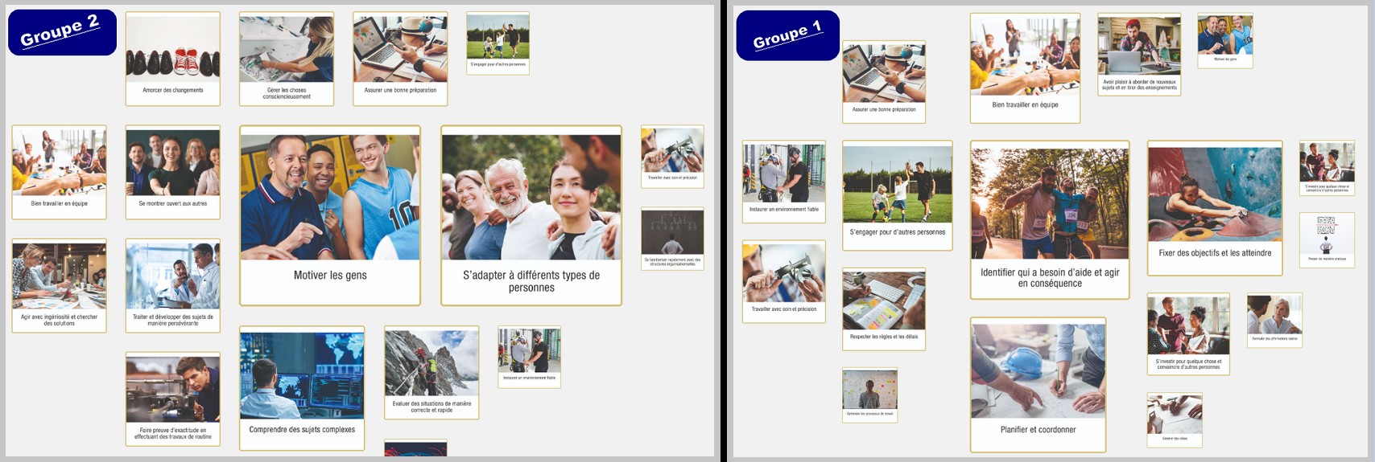Select the "Evaluer des situations" mountain card
Viewport: 1375px width, 462px height.
coord(431,372)
